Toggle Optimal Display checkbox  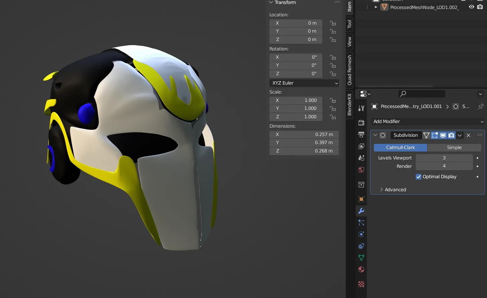(418, 177)
